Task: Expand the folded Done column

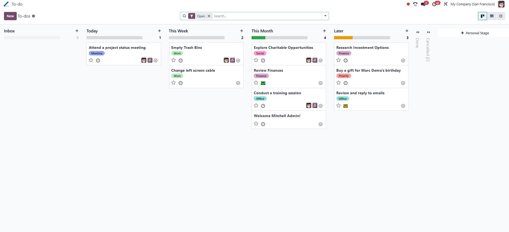Action: [418, 32]
